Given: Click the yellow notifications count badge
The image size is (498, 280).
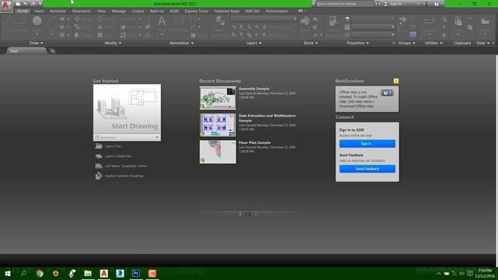Looking at the screenshot, I should (396, 81).
